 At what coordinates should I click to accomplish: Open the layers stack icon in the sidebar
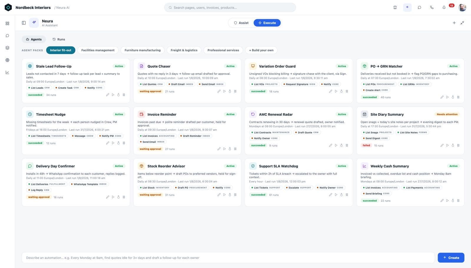[x=7, y=48]
